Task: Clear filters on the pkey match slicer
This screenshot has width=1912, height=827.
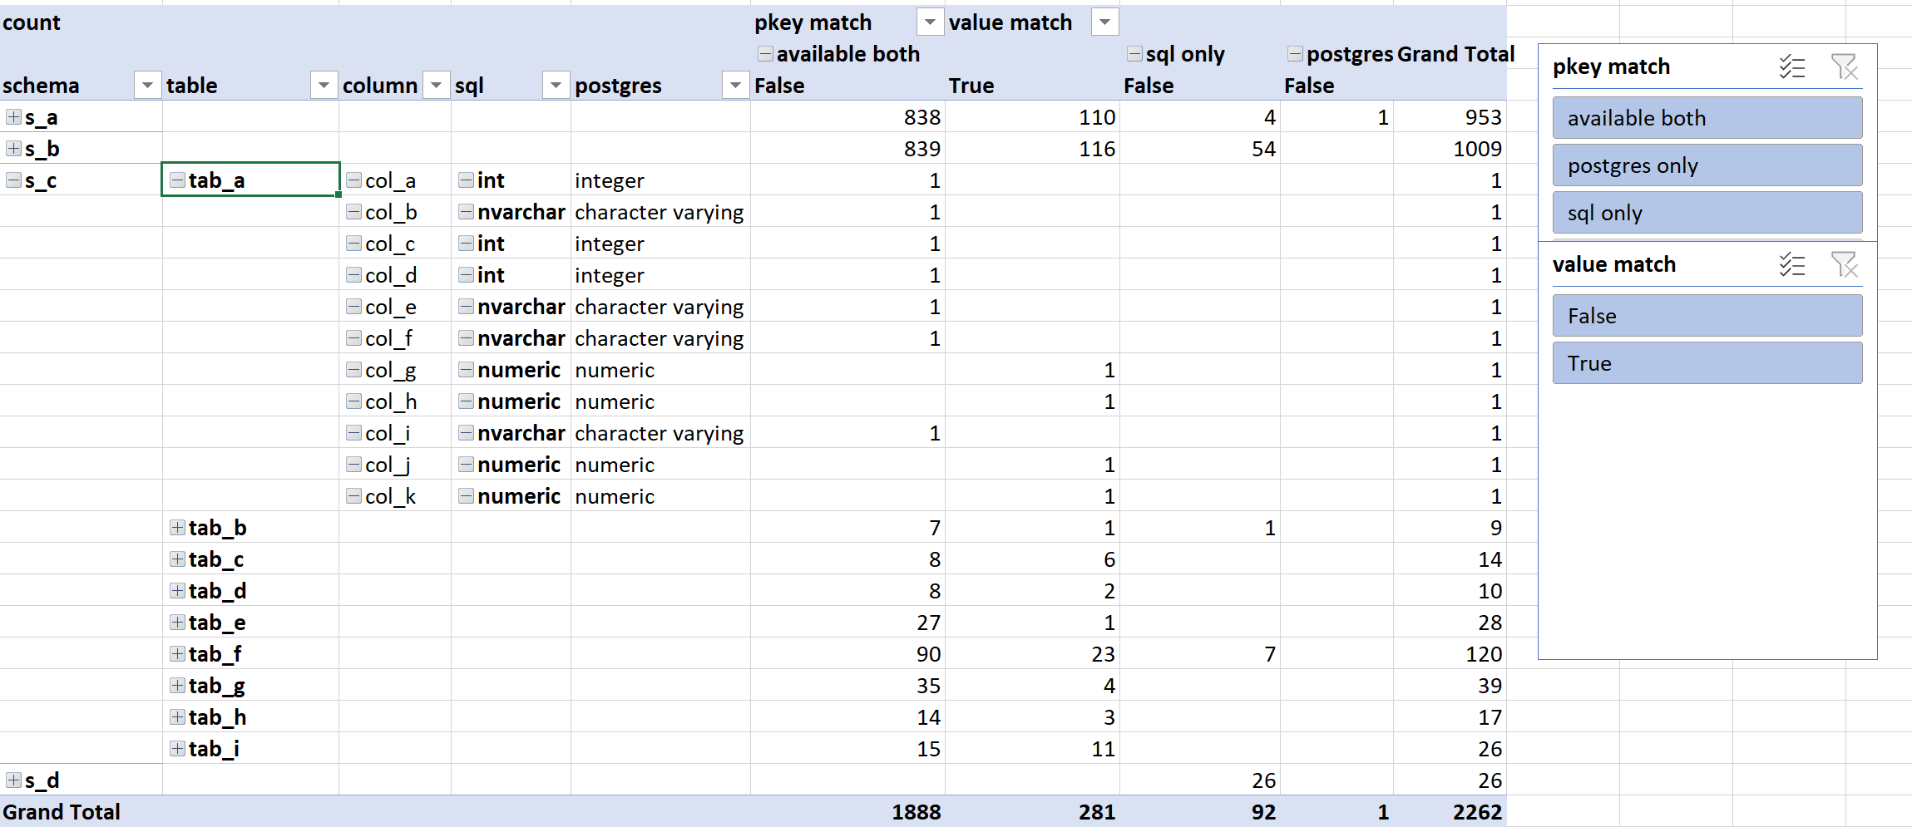Action: click(1846, 68)
